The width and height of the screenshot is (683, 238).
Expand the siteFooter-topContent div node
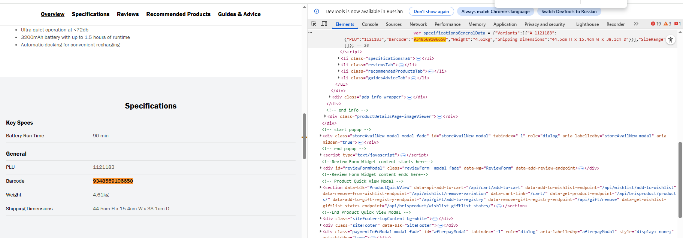coord(320,218)
